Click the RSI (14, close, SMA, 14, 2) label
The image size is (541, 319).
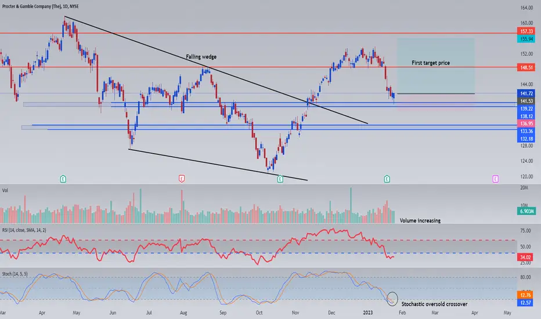[x=24, y=230]
